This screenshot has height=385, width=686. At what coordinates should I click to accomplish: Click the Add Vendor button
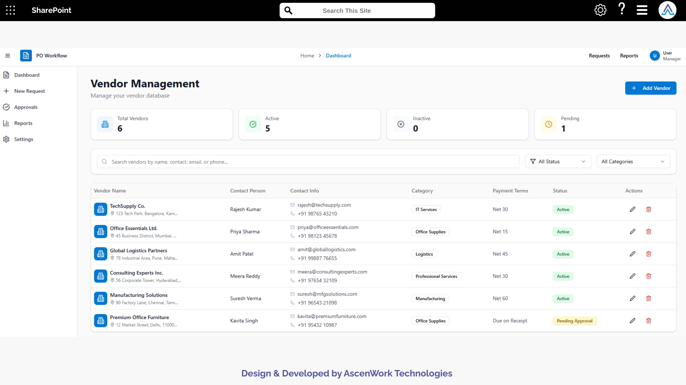coord(651,88)
